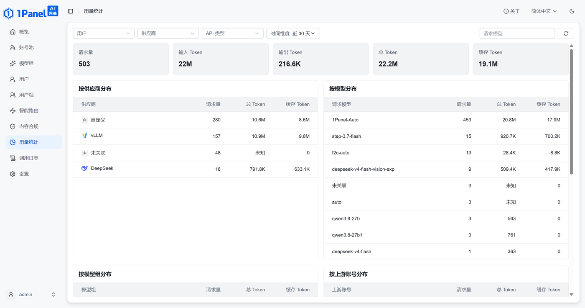Click the refresh icon button beside model search
The width and height of the screenshot is (585, 308).
[x=566, y=33]
